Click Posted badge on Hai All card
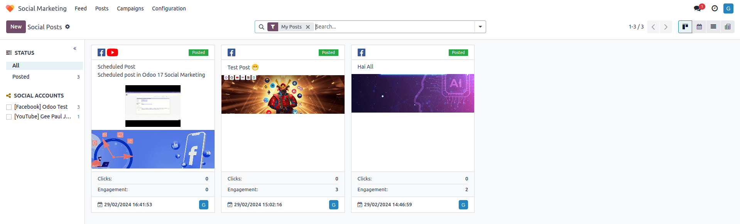 click(x=458, y=52)
